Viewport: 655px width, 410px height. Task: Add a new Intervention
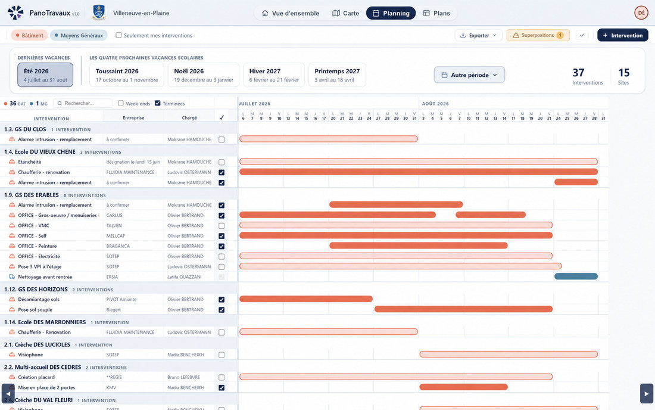point(622,35)
